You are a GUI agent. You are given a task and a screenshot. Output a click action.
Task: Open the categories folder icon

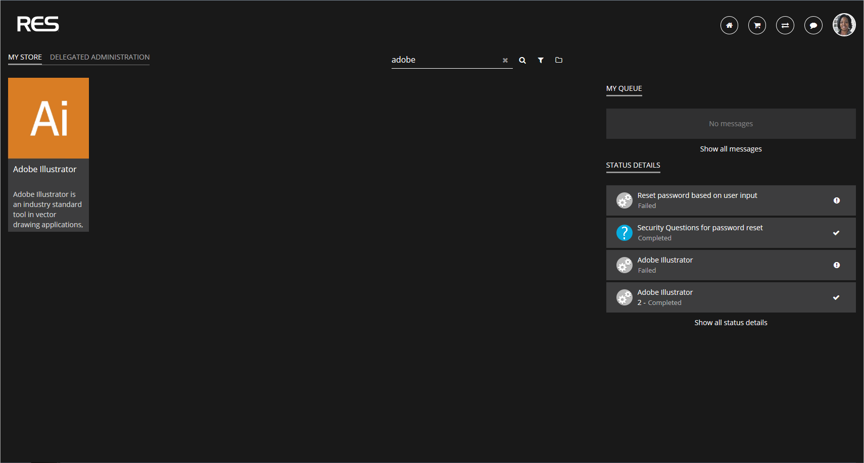(x=559, y=60)
